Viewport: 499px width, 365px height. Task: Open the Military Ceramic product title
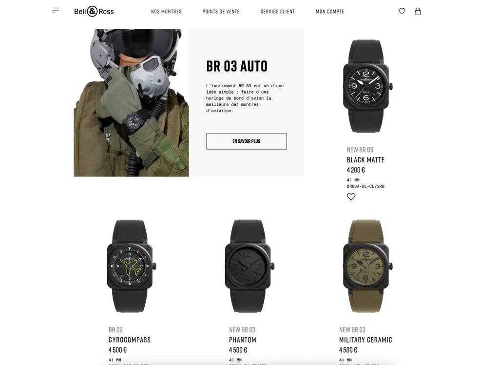tap(365, 340)
